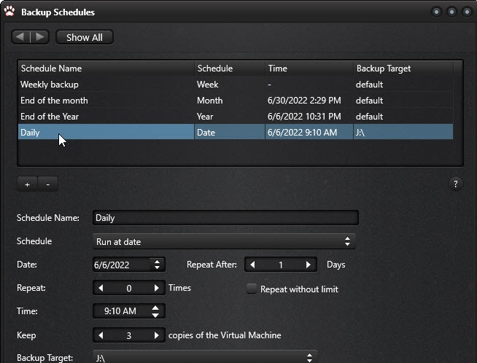Open the Backup Target dropdown
477x363 pixels.
(205, 357)
